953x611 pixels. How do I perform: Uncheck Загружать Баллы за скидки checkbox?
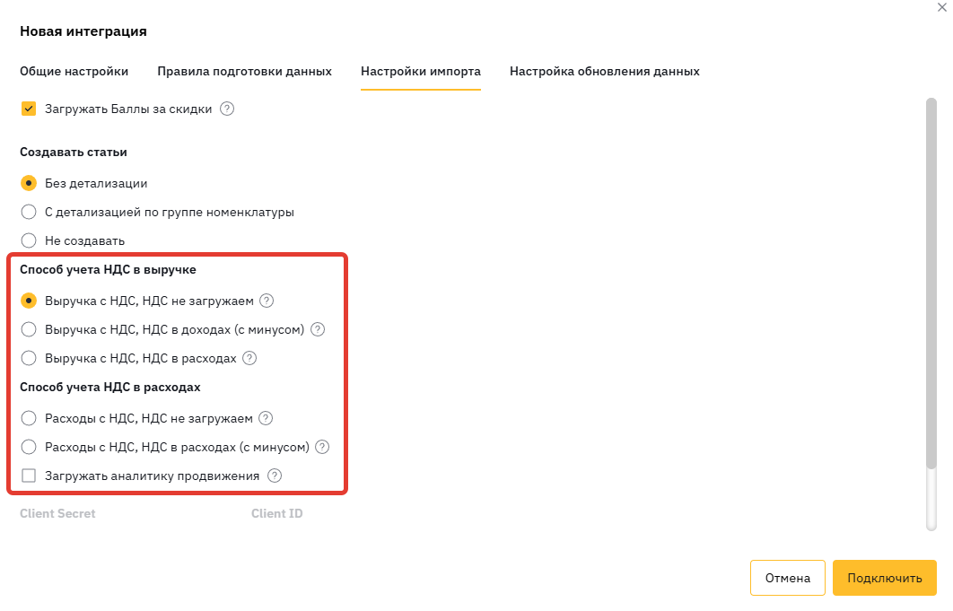point(29,109)
